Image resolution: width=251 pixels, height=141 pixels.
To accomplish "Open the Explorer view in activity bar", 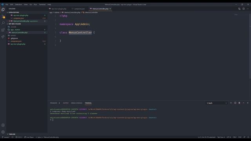I will pyautogui.click(x=3, y=9).
